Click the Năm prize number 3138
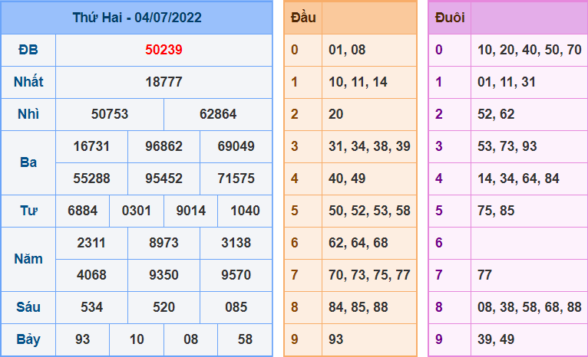This screenshot has width=588, height=357. (236, 243)
